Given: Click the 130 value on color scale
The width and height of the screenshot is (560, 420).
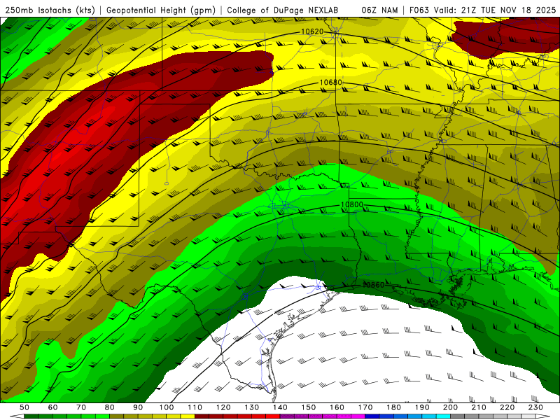Looking at the screenshot, I should click(252, 407).
